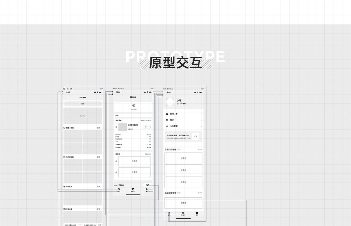Click the 首页 home icon on the cart screen
The width and height of the screenshot is (351, 226).
coord(119,189)
